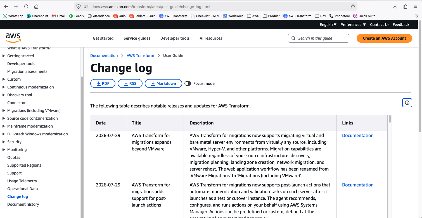Click Create an AWS Account button
Image resolution: width=422 pixels, height=218 pixels.
(384, 38)
